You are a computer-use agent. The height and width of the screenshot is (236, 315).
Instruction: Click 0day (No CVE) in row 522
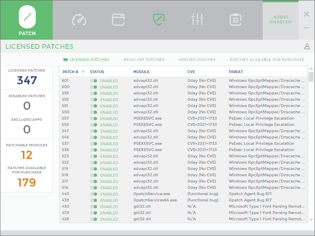pos(202,162)
